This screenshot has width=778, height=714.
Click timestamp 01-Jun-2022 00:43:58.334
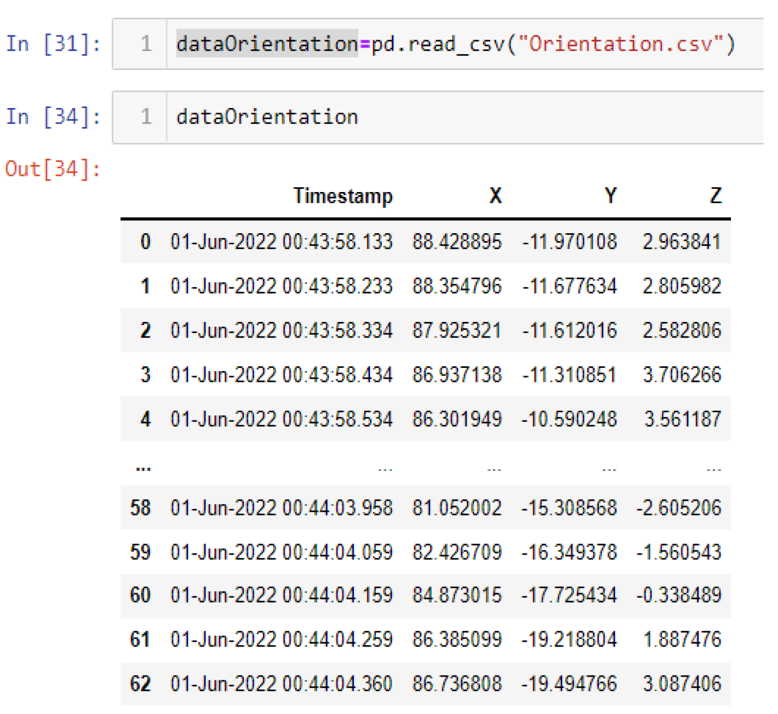coord(281,331)
